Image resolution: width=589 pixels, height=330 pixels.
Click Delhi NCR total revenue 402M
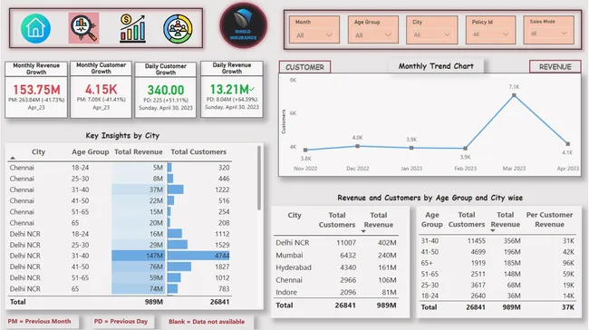pos(387,243)
